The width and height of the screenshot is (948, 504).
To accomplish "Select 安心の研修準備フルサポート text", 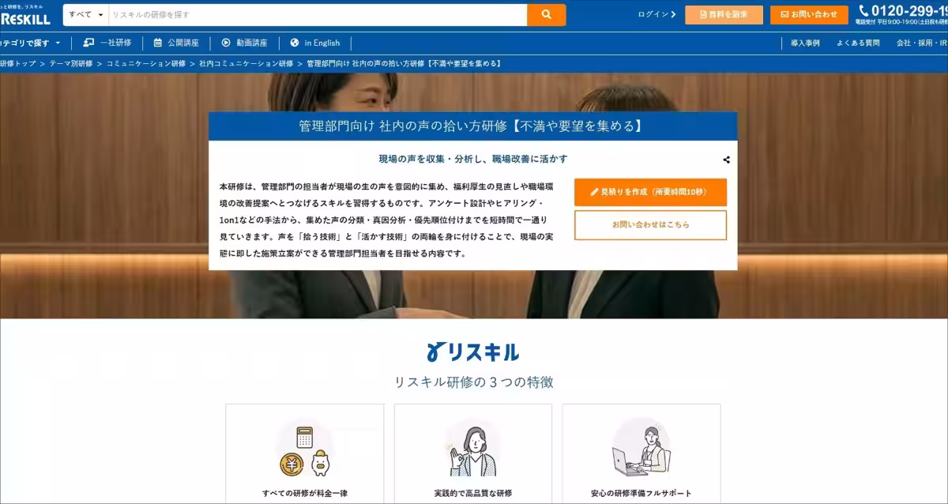I will click(x=641, y=494).
